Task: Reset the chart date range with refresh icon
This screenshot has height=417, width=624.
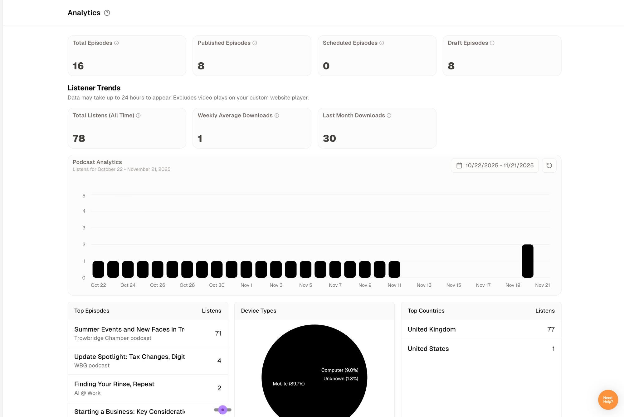Action: (x=549, y=165)
